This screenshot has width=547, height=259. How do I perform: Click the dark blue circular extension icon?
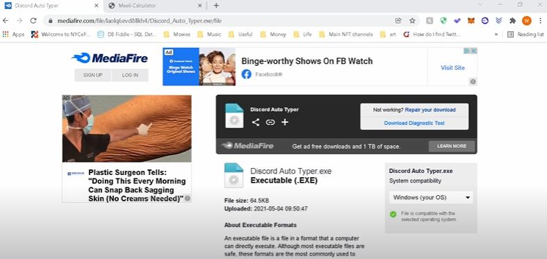tap(485, 21)
